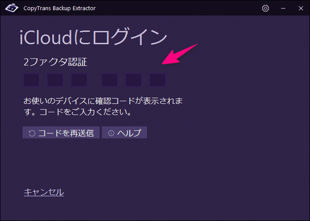Select the fourth verification code digit box
310x221 pixels.
(110, 80)
